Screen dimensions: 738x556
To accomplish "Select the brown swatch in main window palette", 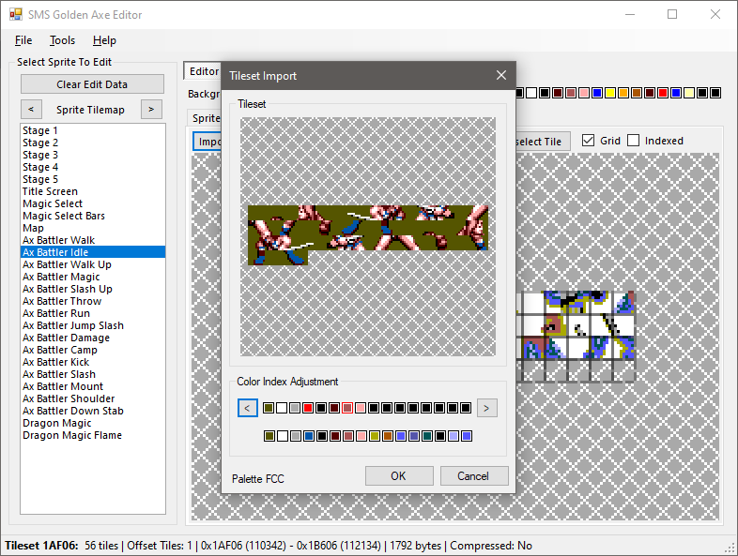I will point(637,93).
